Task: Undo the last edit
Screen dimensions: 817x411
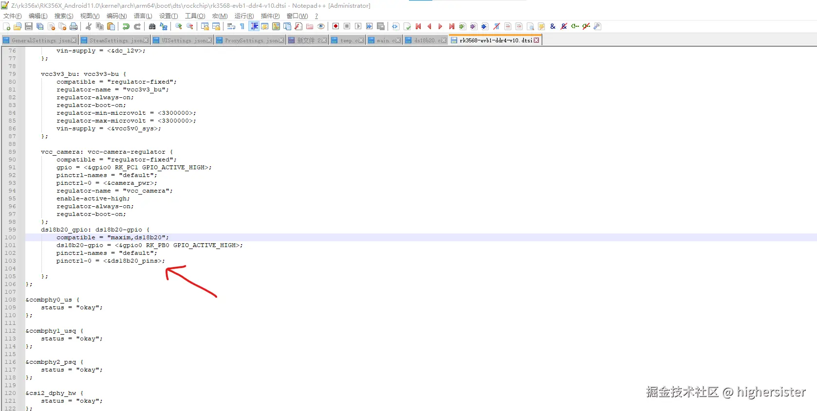Action: pos(126,26)
